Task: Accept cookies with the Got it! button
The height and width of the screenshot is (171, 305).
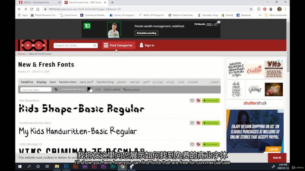Action: [x=277, y=158]
